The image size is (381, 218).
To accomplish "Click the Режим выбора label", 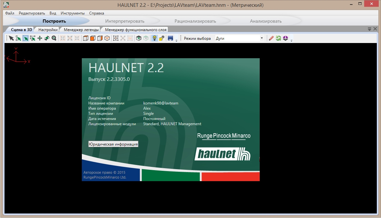I will [x=197, y=38].
